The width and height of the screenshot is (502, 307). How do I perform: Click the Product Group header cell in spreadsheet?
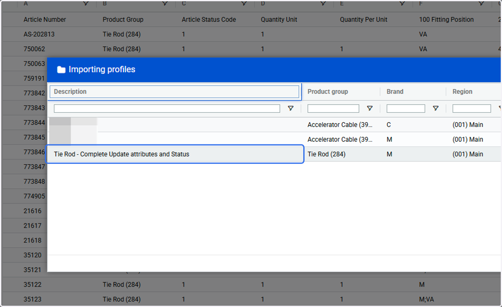coord(123,20)
